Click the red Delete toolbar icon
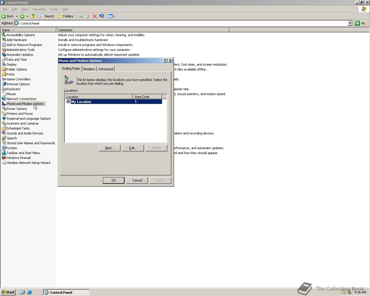Viewport: 370px width, 296px height. click(95, 16)
